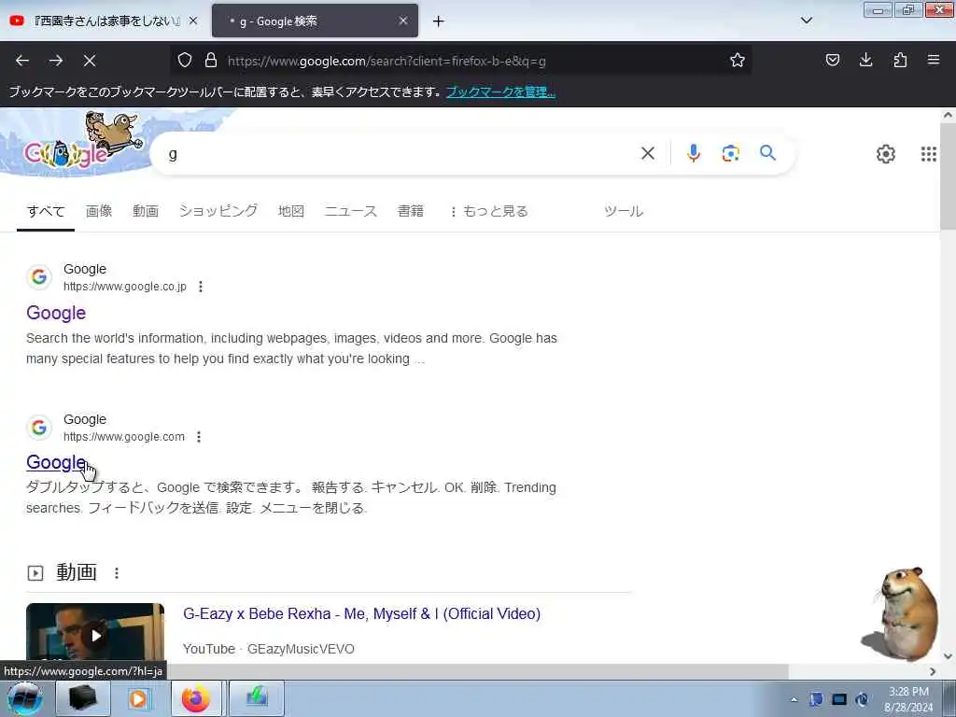Select the すべて results tab
The width and height of the screenshot is (956, 717).
point(46,211)
